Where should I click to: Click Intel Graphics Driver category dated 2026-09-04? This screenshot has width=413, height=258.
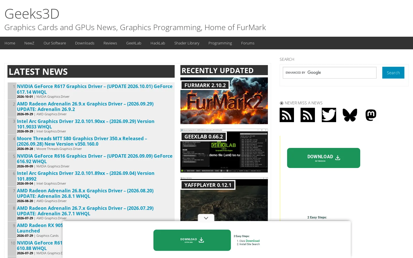coord(51,183)
